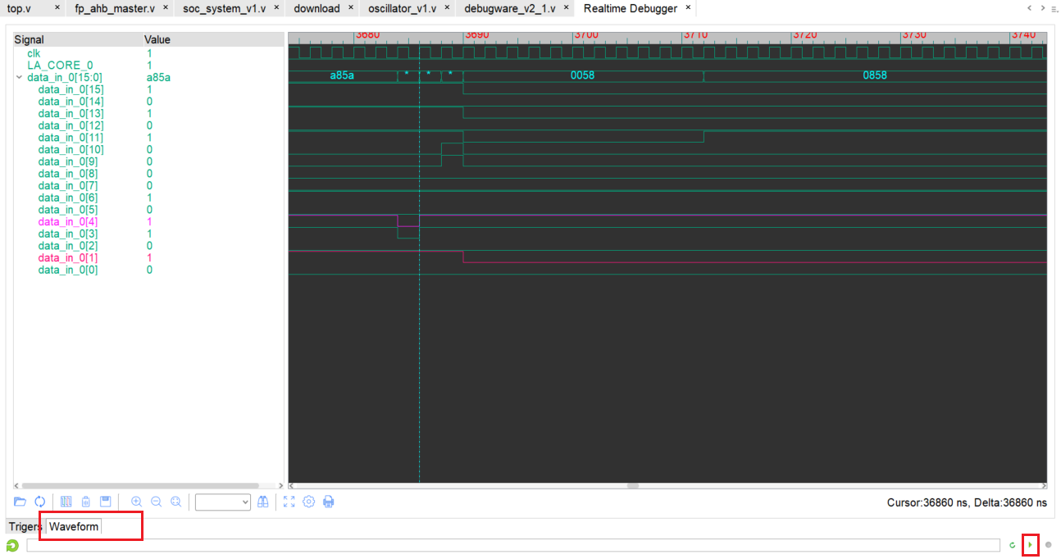Click the signal list scroll right arrow

[281, 485]
